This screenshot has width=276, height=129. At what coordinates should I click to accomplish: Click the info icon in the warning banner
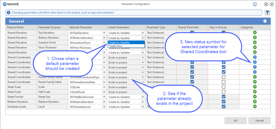(9, 13)
